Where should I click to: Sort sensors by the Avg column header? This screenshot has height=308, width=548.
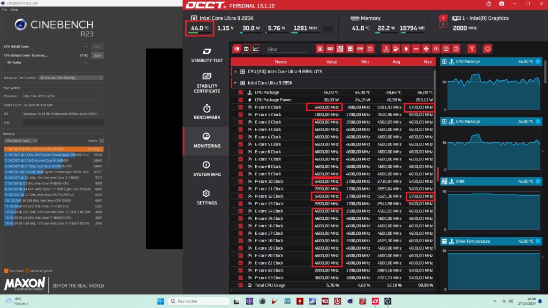[396, 62]
